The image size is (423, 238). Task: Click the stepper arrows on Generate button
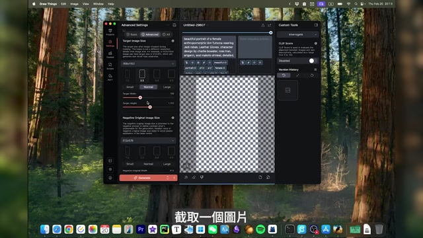coord(167,178)
